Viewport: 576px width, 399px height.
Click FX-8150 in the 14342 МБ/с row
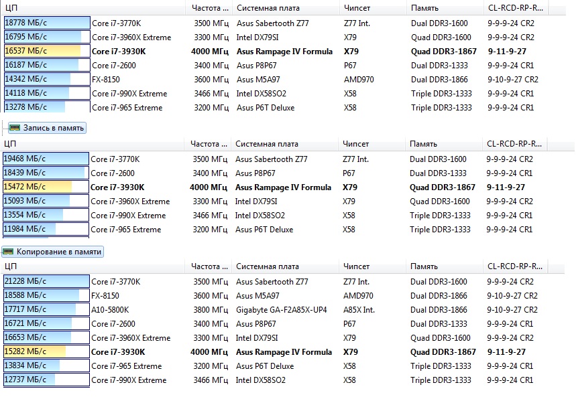106,79
